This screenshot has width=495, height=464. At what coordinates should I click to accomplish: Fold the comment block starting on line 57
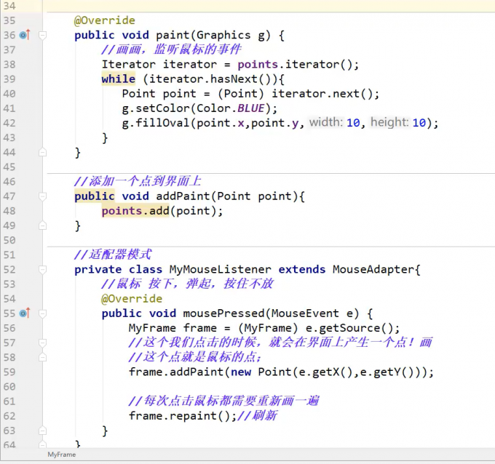click(42, 343)
